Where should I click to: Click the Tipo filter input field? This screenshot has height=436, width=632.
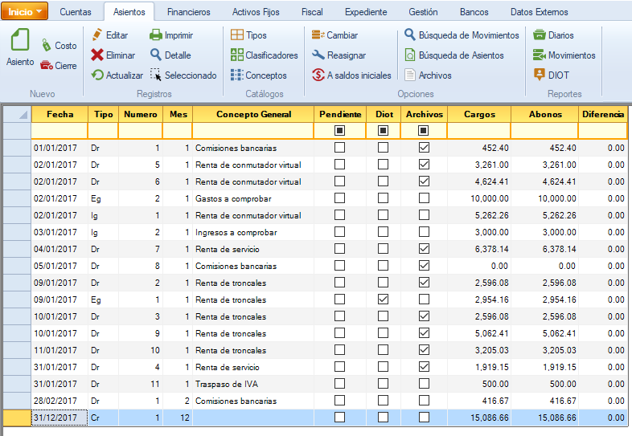click(103, 130)
